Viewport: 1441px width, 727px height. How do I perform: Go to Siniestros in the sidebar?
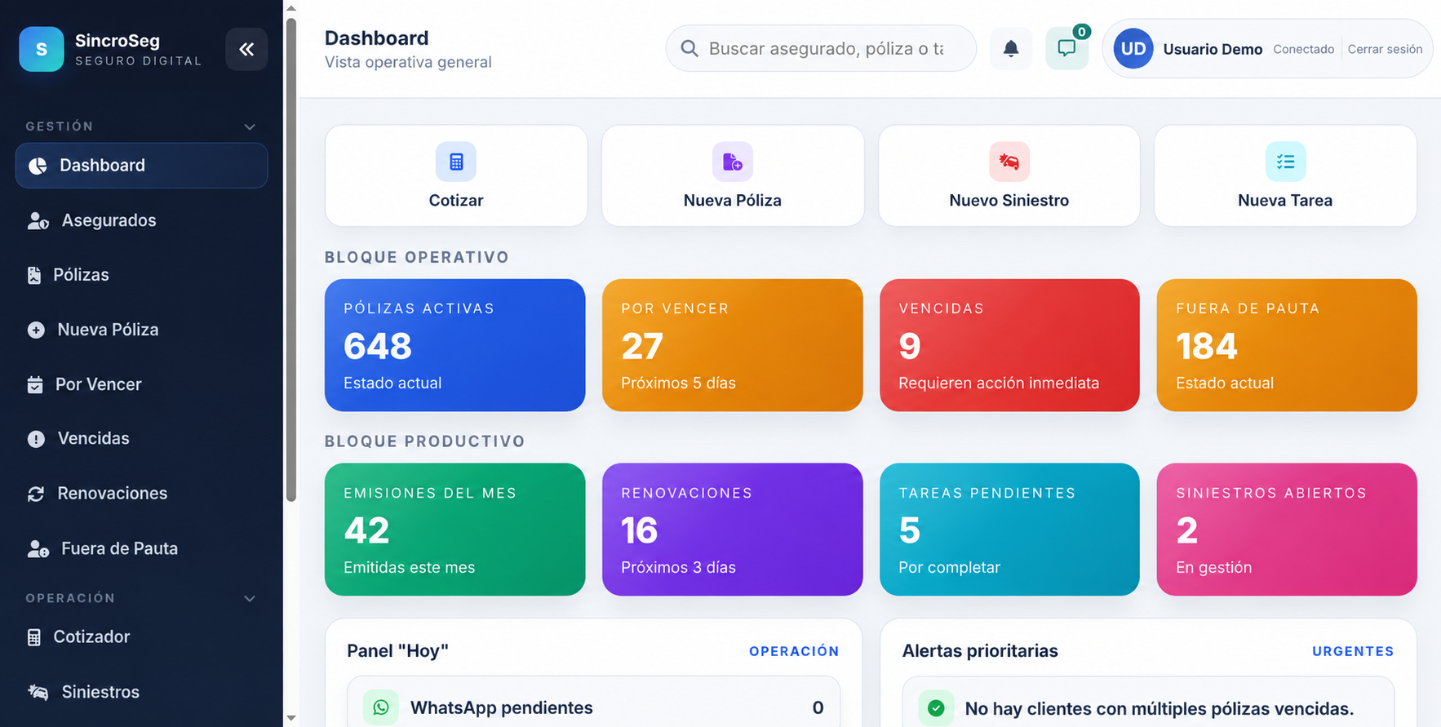pyautogui.click(x=141, y=692)
